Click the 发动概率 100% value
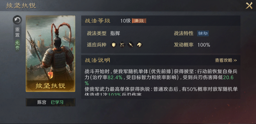The image size is (256, 124). (x=204, y=45)
